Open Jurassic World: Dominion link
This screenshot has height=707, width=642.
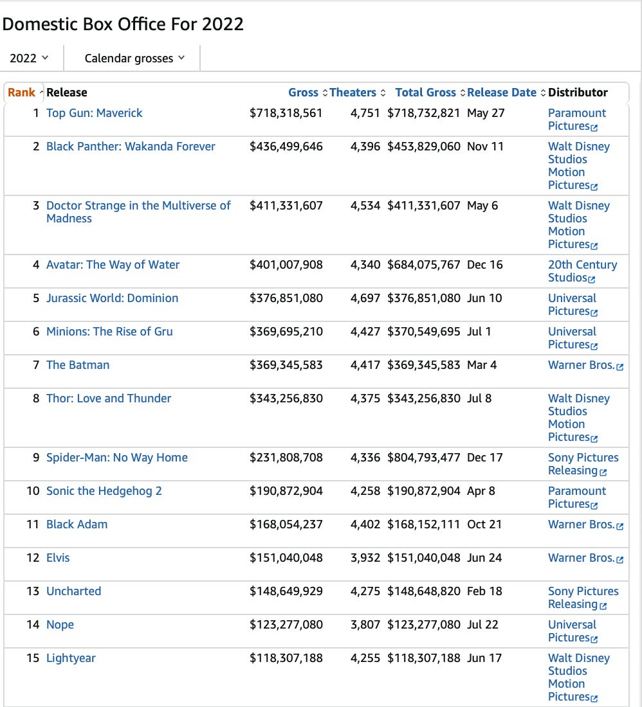(x=113, y=298)
